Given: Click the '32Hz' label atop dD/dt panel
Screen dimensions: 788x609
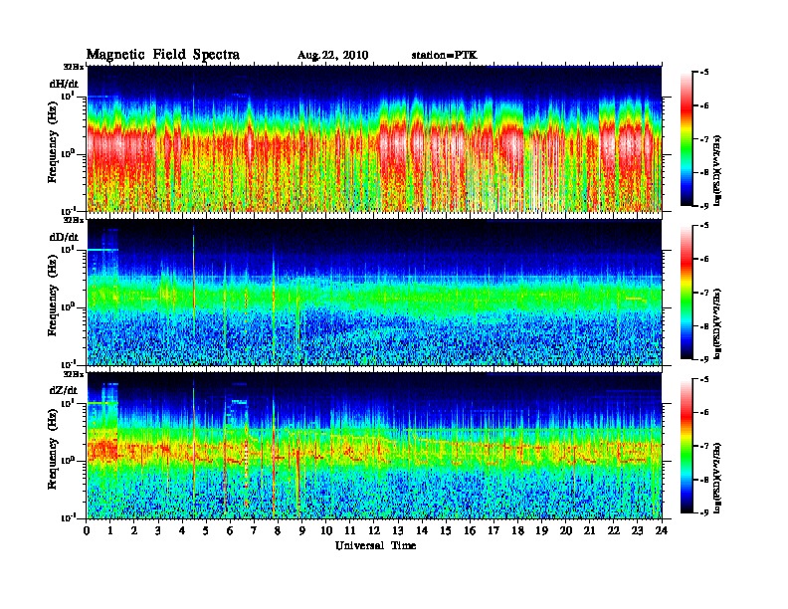Looking at the screenshot, I should click(74, 220).
